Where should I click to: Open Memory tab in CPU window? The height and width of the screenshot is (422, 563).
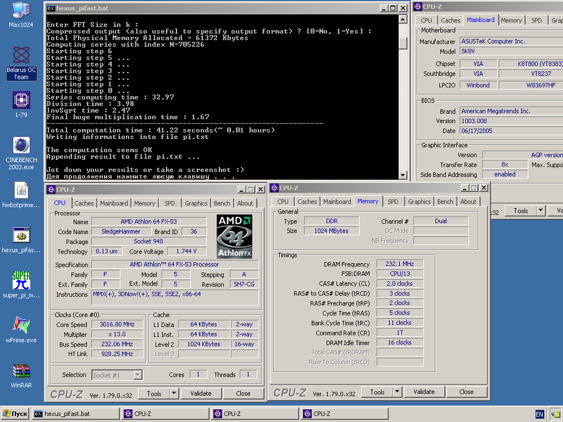tap(145, 203)
